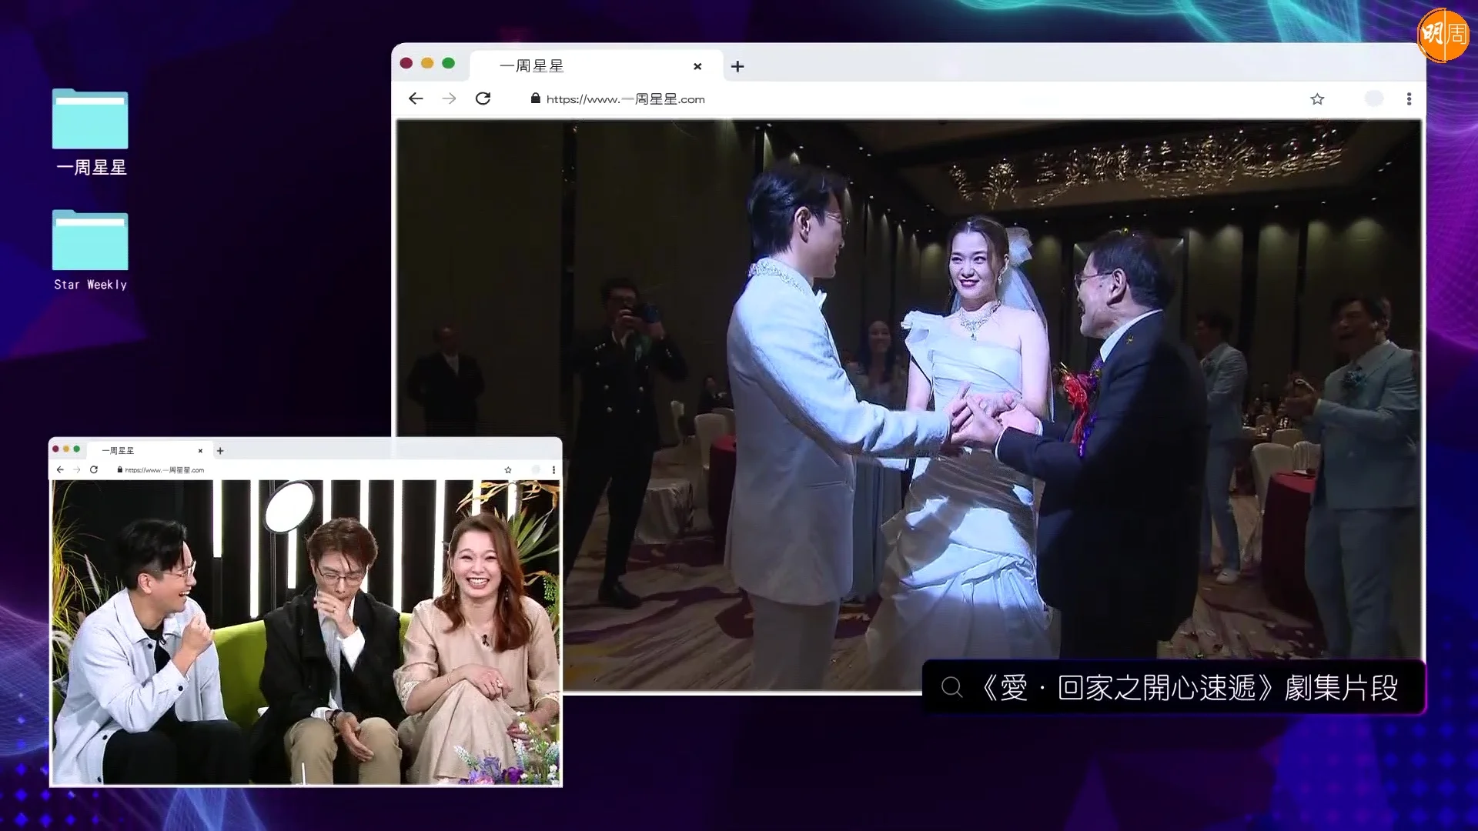Screen dimensions: 1478x831
Task: Click the red close dot of large browser
Action: pos(406,63)
